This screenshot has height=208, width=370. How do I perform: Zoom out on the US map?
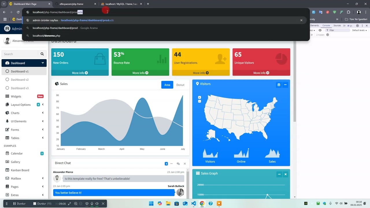tap(199, 101)
